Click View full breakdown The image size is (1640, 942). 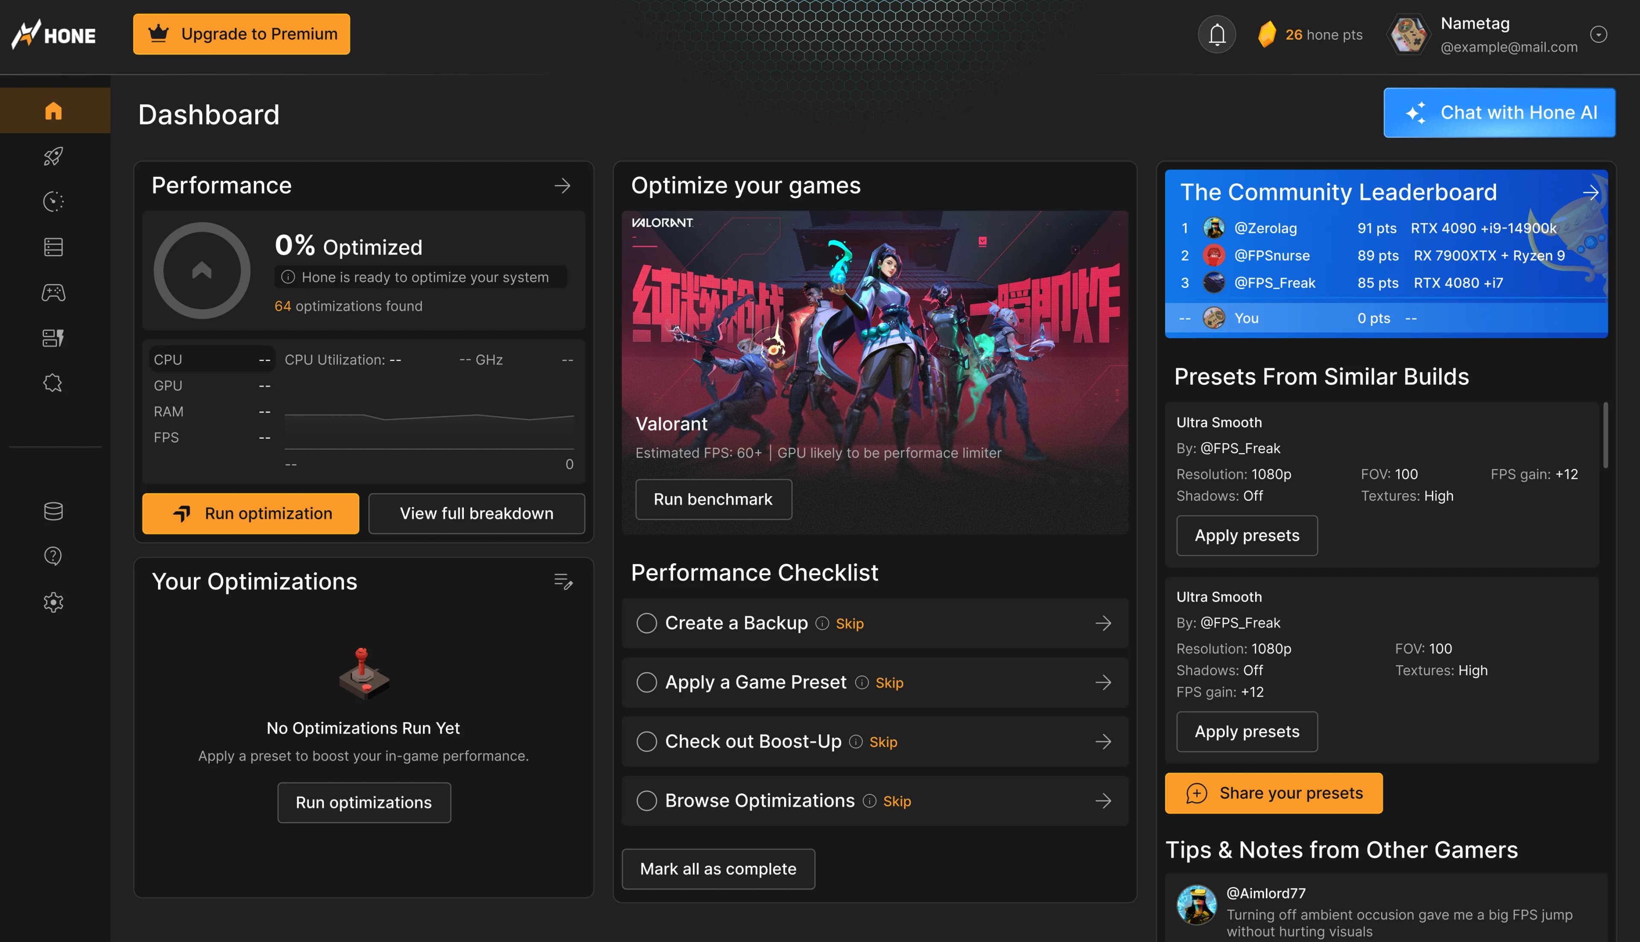point(477,514)
